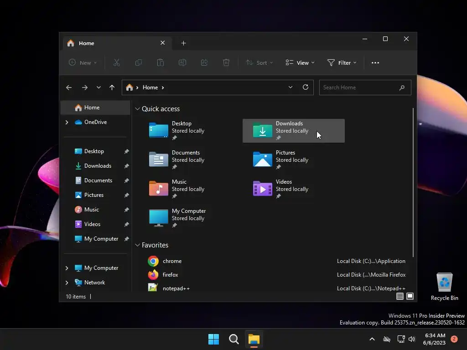Click the Search Home input field

(x=365, y=87)
